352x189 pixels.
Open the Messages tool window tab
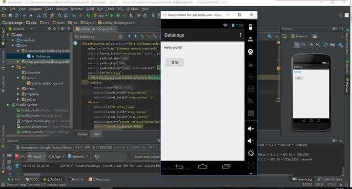99,179
